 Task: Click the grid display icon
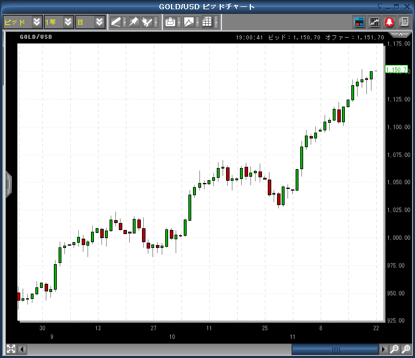207,22
